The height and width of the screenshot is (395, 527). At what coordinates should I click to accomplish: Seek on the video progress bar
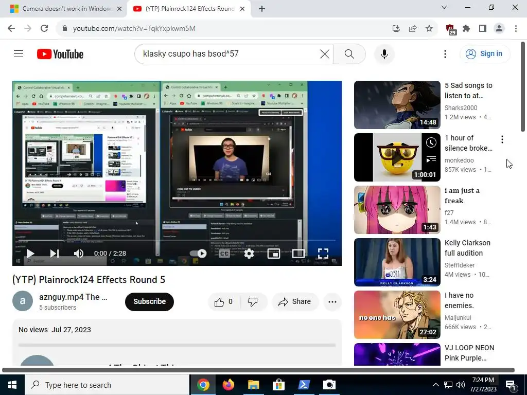(177, 241)
